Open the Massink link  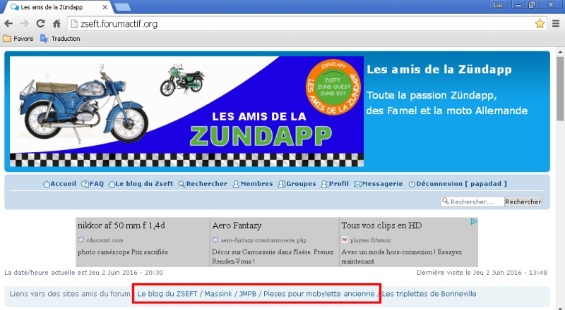pyautogui.click(x=218, y=294)
